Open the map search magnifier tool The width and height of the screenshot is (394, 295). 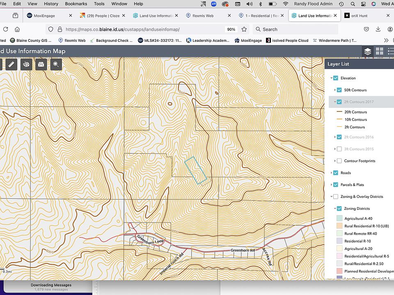click(56, 65)
